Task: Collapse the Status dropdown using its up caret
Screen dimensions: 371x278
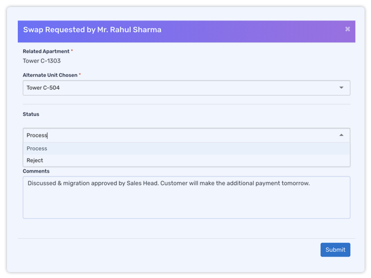Action: coord(341,135)
